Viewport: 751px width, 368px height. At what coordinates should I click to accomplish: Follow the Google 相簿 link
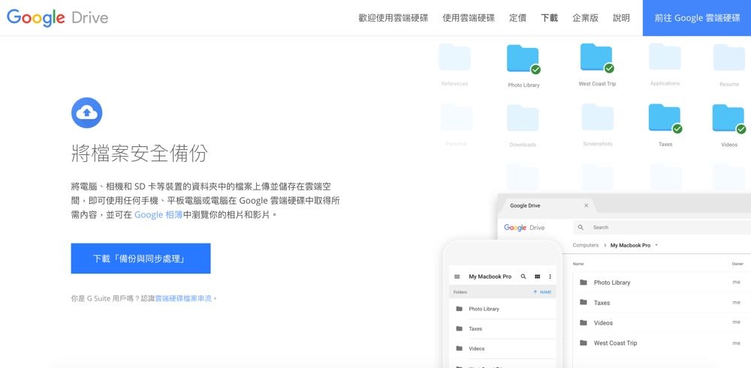tap(158, 214)
